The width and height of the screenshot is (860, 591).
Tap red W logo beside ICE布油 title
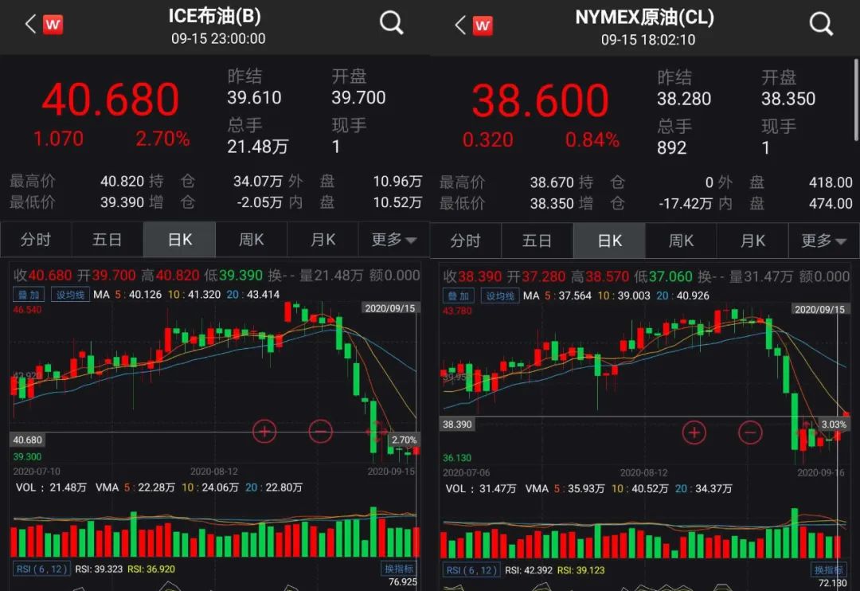tap(53, 24)
